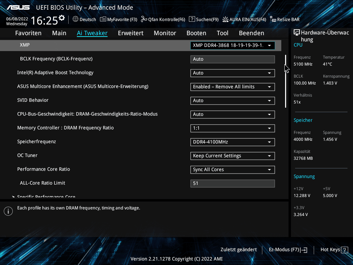The width and height of the screenshot is (353, 265).
Task: Select OC Tuner label
Action: pyautogui.click(x=27, y=156)
